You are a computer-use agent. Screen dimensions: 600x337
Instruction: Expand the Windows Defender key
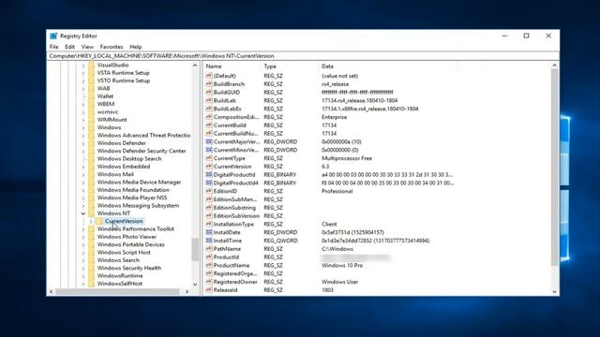[x=83, y=143]
